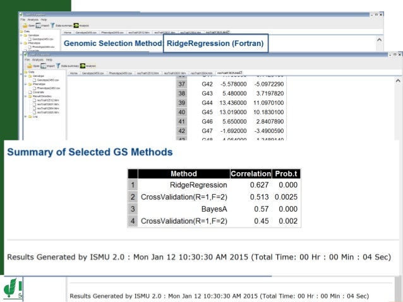Select the Data root folder icon in front window
This screenshot has width=403, height=302.
pyautogui.click(x=26, y=72)
